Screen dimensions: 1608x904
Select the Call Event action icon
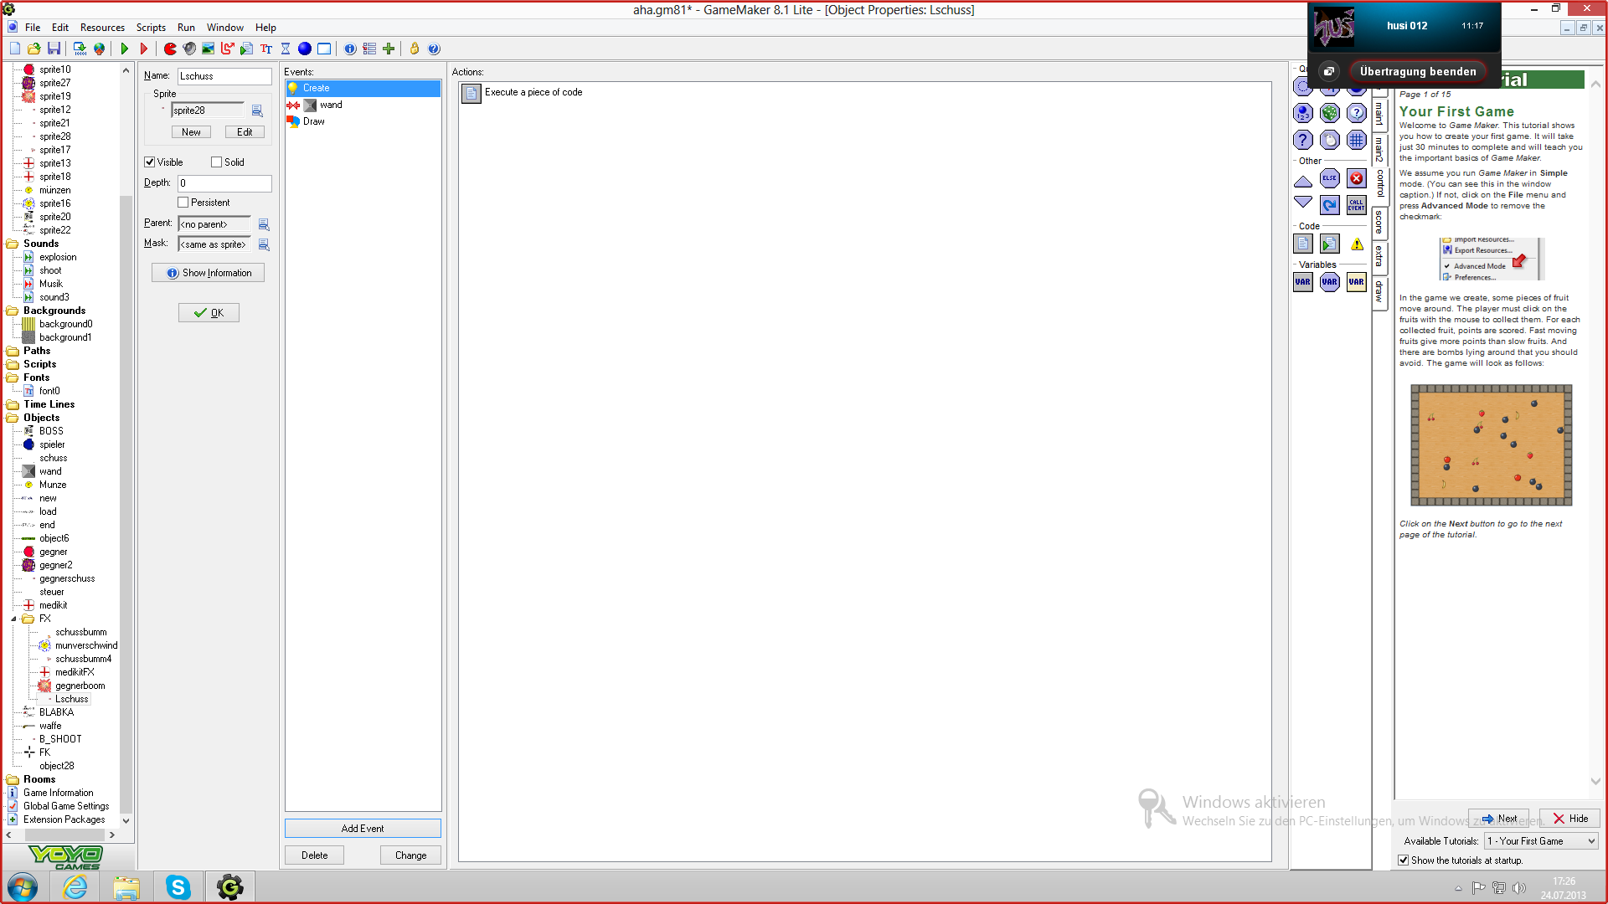click(x=1356, y=204)
